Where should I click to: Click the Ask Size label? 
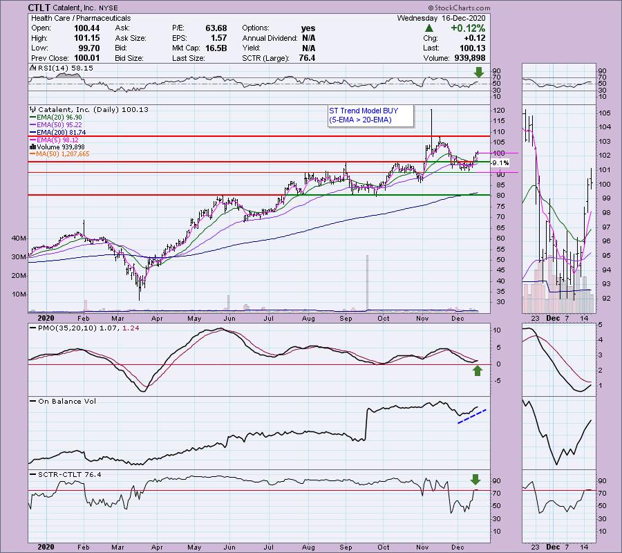[x=131, y=38]
